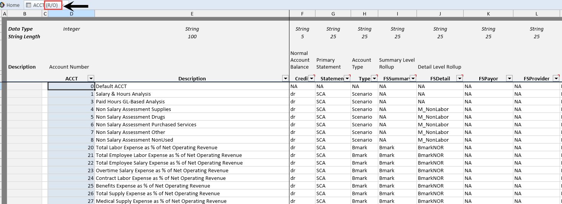Screen dimensions: 562x204
Task: Open the Statement column filter dropdown
Action: (x=347, y=78)
